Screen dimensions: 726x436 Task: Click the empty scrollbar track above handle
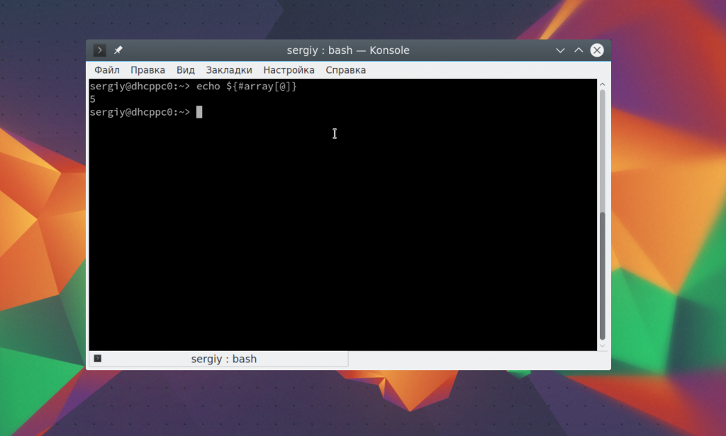tap(603, 149)
